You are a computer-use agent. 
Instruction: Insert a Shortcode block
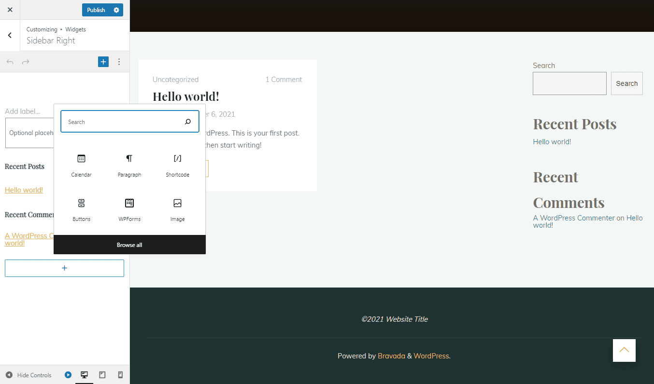(177, 164)
